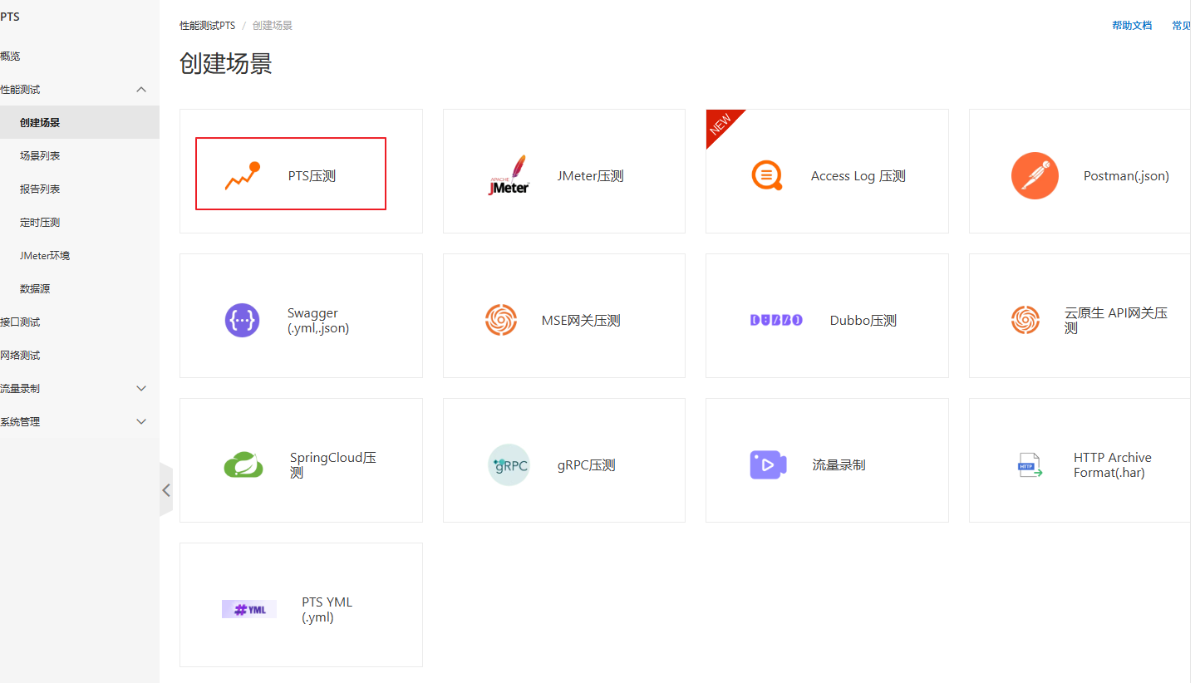The width and height of the screenshot is (1200, 683).
Task: Click the 性能测试 sidebar label
Action: tap(20, 89)
